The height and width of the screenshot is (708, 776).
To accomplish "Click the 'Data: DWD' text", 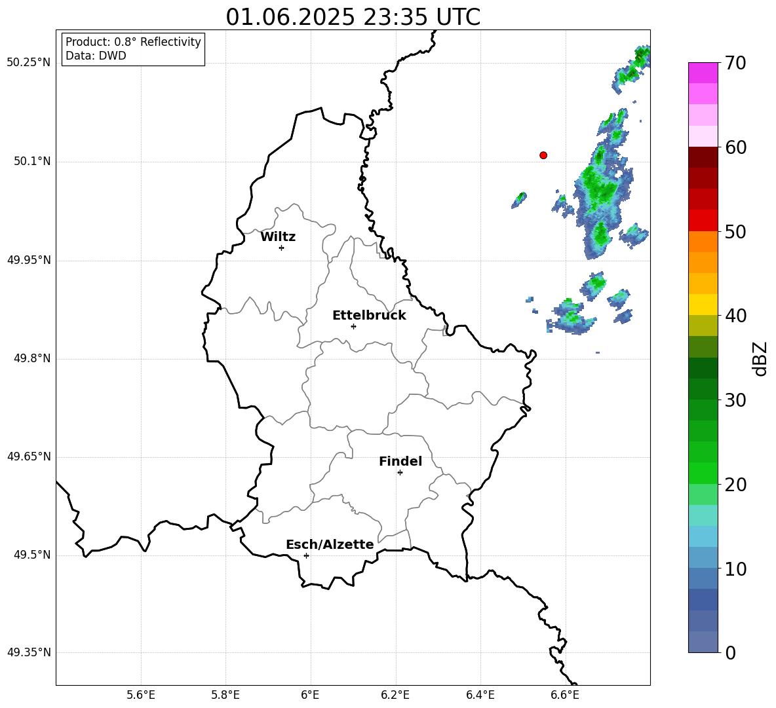I will click(96, 56).
